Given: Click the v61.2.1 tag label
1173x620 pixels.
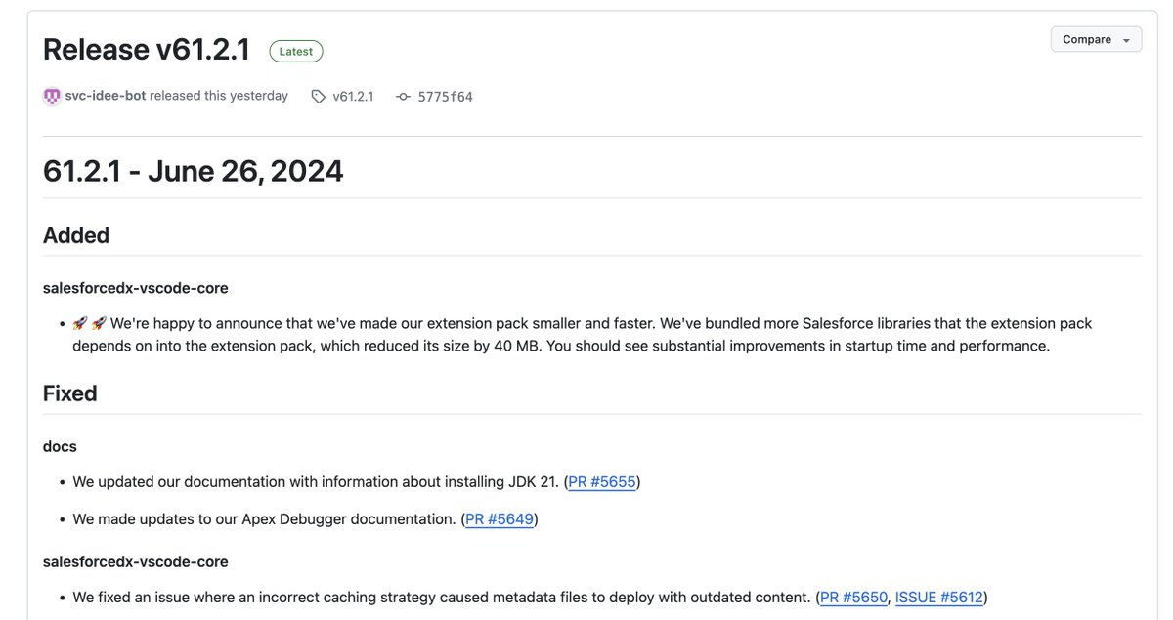Looking at the screenshot, I should [x=353, y=96].
